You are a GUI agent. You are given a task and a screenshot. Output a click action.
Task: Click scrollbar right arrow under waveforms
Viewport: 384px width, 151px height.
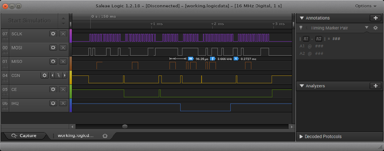[x=292, y=127]
